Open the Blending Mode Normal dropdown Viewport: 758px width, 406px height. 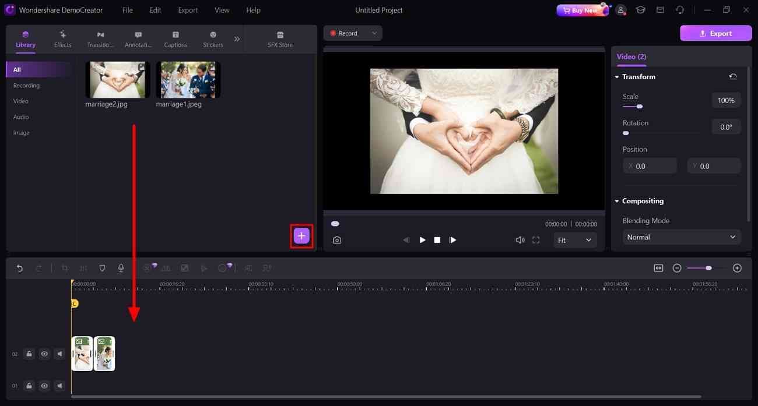pyautogui.click(x=682, y=237)
